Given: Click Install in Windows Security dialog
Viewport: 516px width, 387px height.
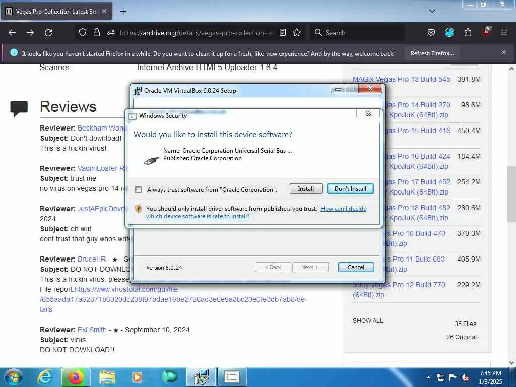Looking at the screenshot, I should [x=306, y=189].
